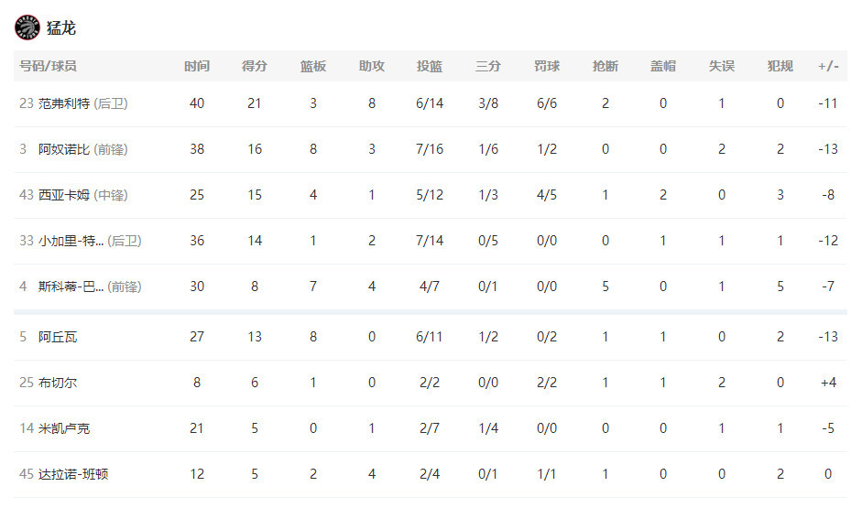
Task: Click the 抢断 column header
Action: (606, 66)
